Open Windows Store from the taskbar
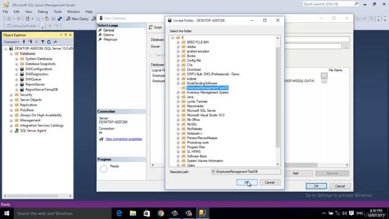This screenshot has width=389, height=219. coord(147,214)
